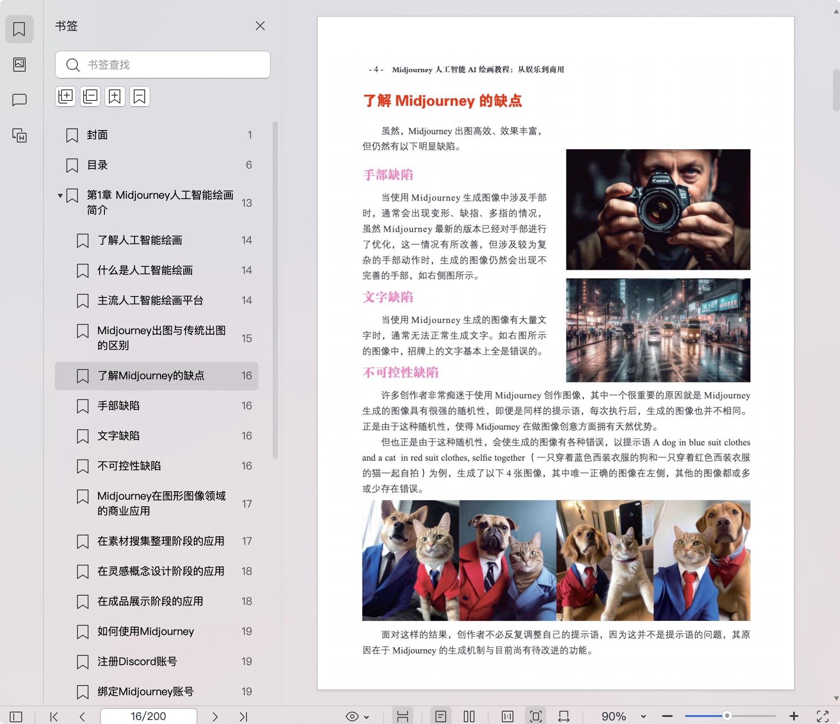Click the dogs and cats in suits image
Viewport: 840px width, 724px height.
(556, 560)
